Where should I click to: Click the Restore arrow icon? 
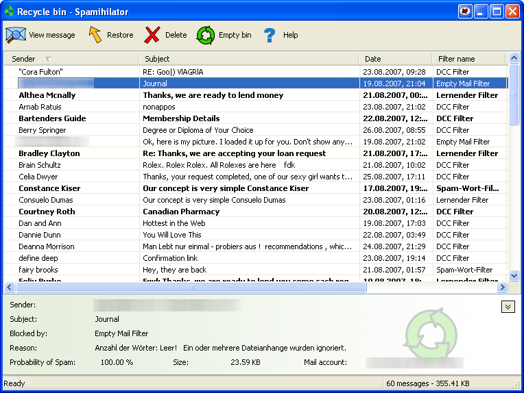95,35
